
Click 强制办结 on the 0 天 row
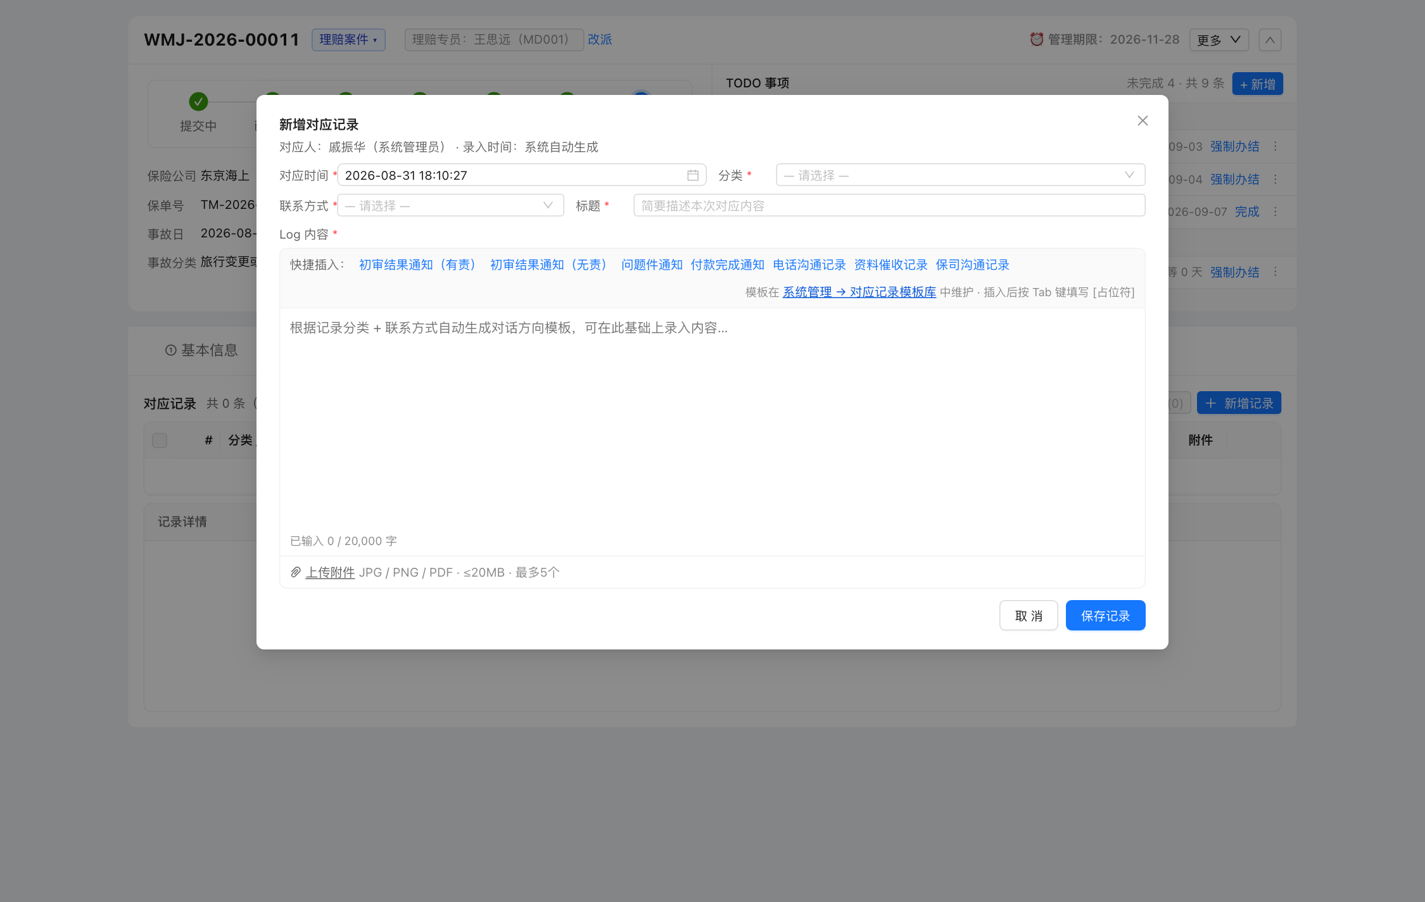1234,272
